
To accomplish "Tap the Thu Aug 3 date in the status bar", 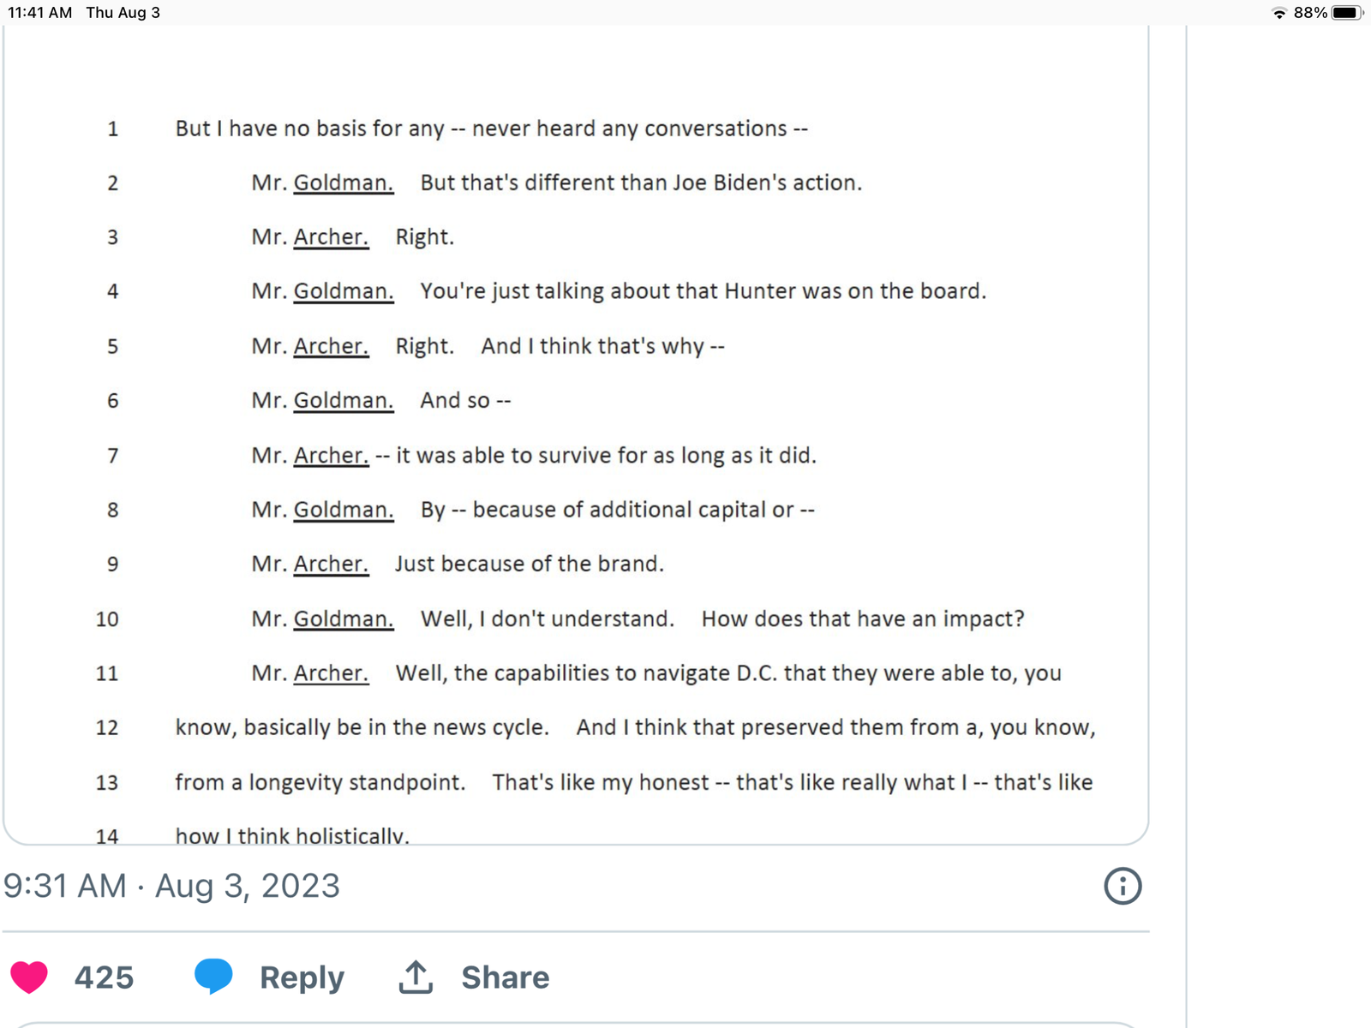I will click(x=123, y=13).
